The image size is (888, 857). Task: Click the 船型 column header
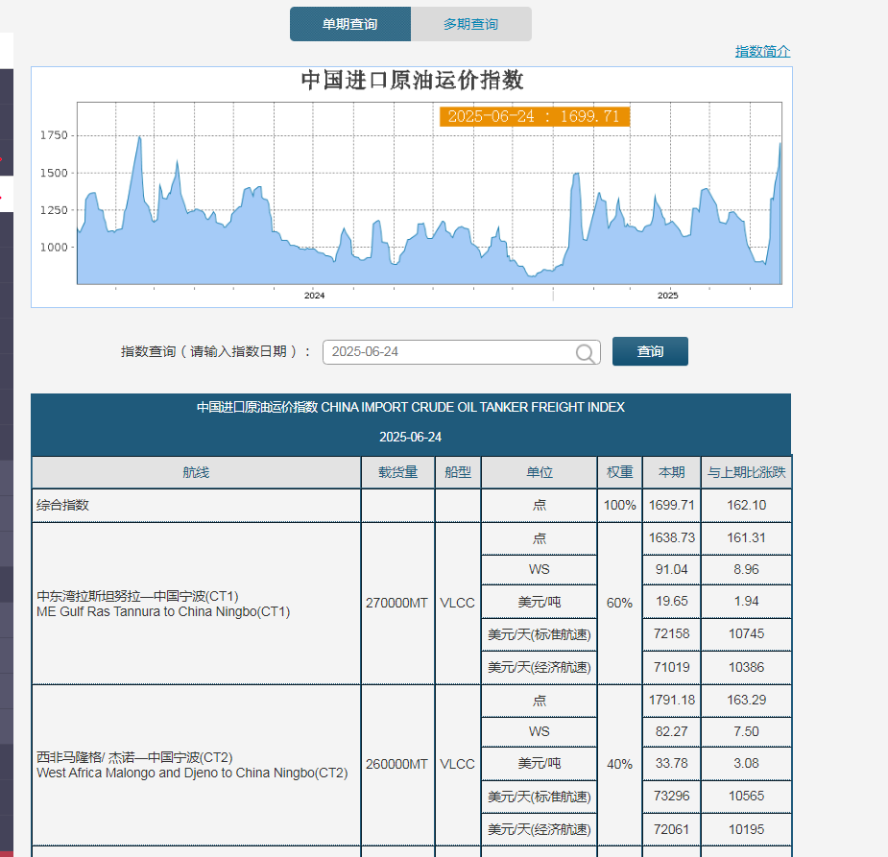458,472
